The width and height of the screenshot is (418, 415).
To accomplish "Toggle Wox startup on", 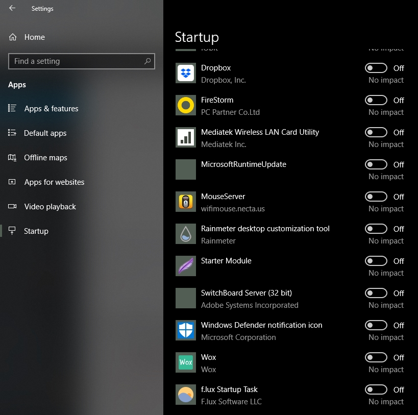I will click(376, 357).
